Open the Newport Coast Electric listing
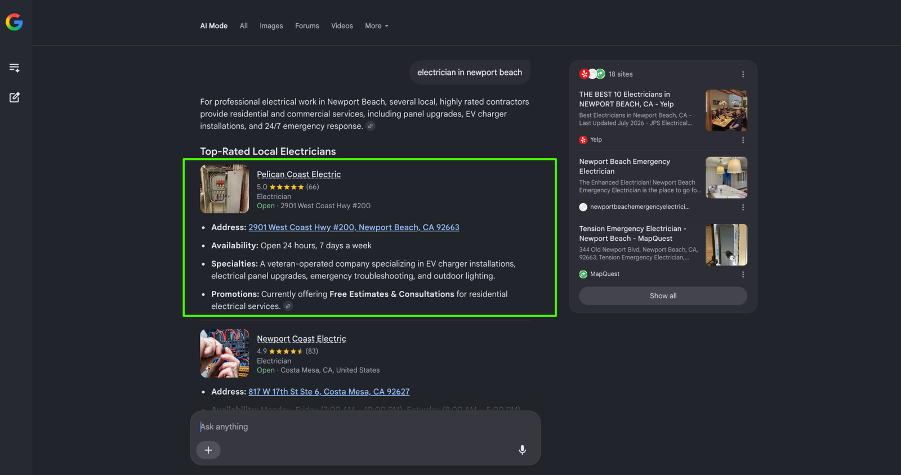 (x=301, y=339)
